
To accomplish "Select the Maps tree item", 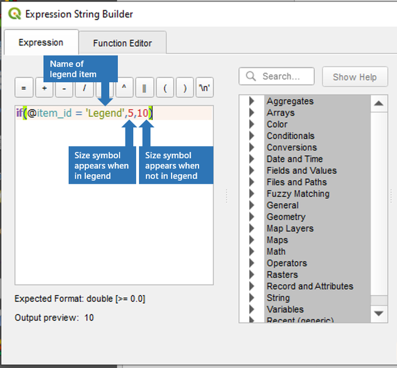I will pos(277,240).
